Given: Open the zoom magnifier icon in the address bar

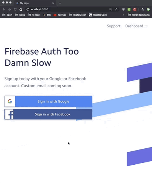Looking at the screenshot, I should [x=111, y=9].
